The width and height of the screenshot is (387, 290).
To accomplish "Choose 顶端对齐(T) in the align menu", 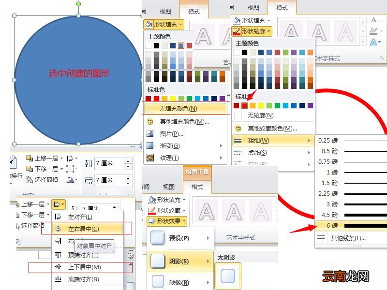I will tap(88, 255).
